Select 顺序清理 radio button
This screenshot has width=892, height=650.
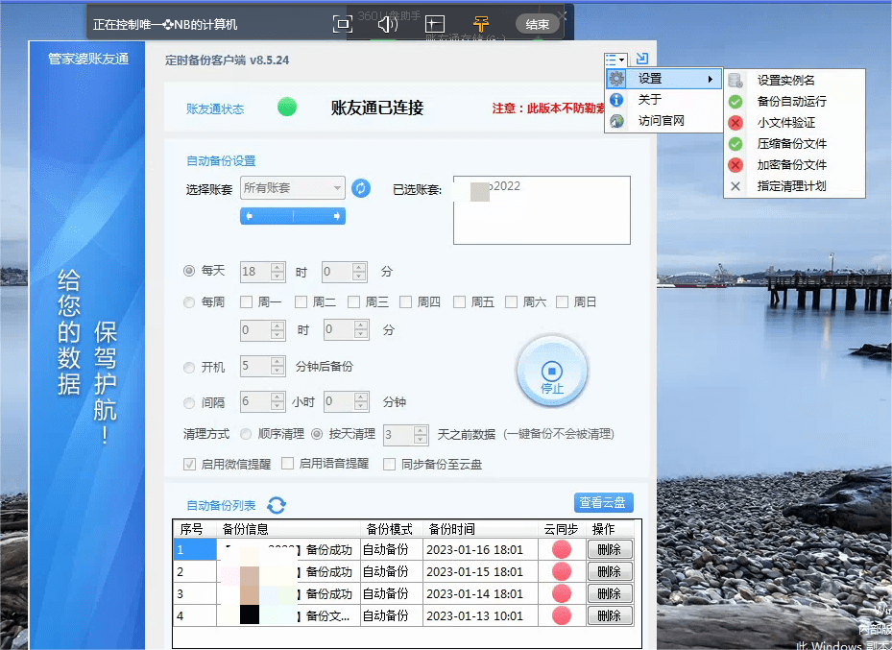tap(246, 434)
